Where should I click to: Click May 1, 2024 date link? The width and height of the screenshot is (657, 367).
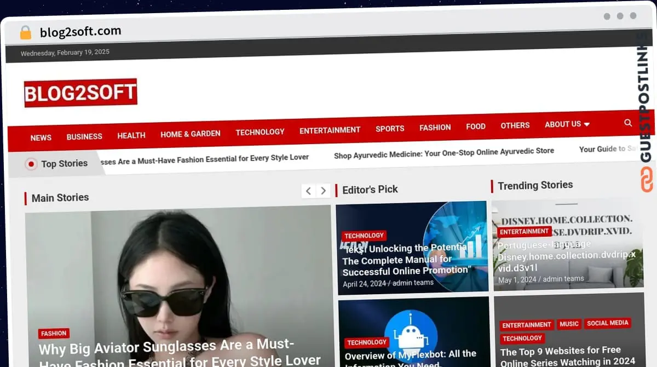point(516,279)
